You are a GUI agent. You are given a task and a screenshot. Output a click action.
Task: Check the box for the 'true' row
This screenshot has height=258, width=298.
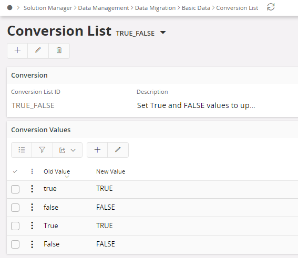tap(15, 189)
